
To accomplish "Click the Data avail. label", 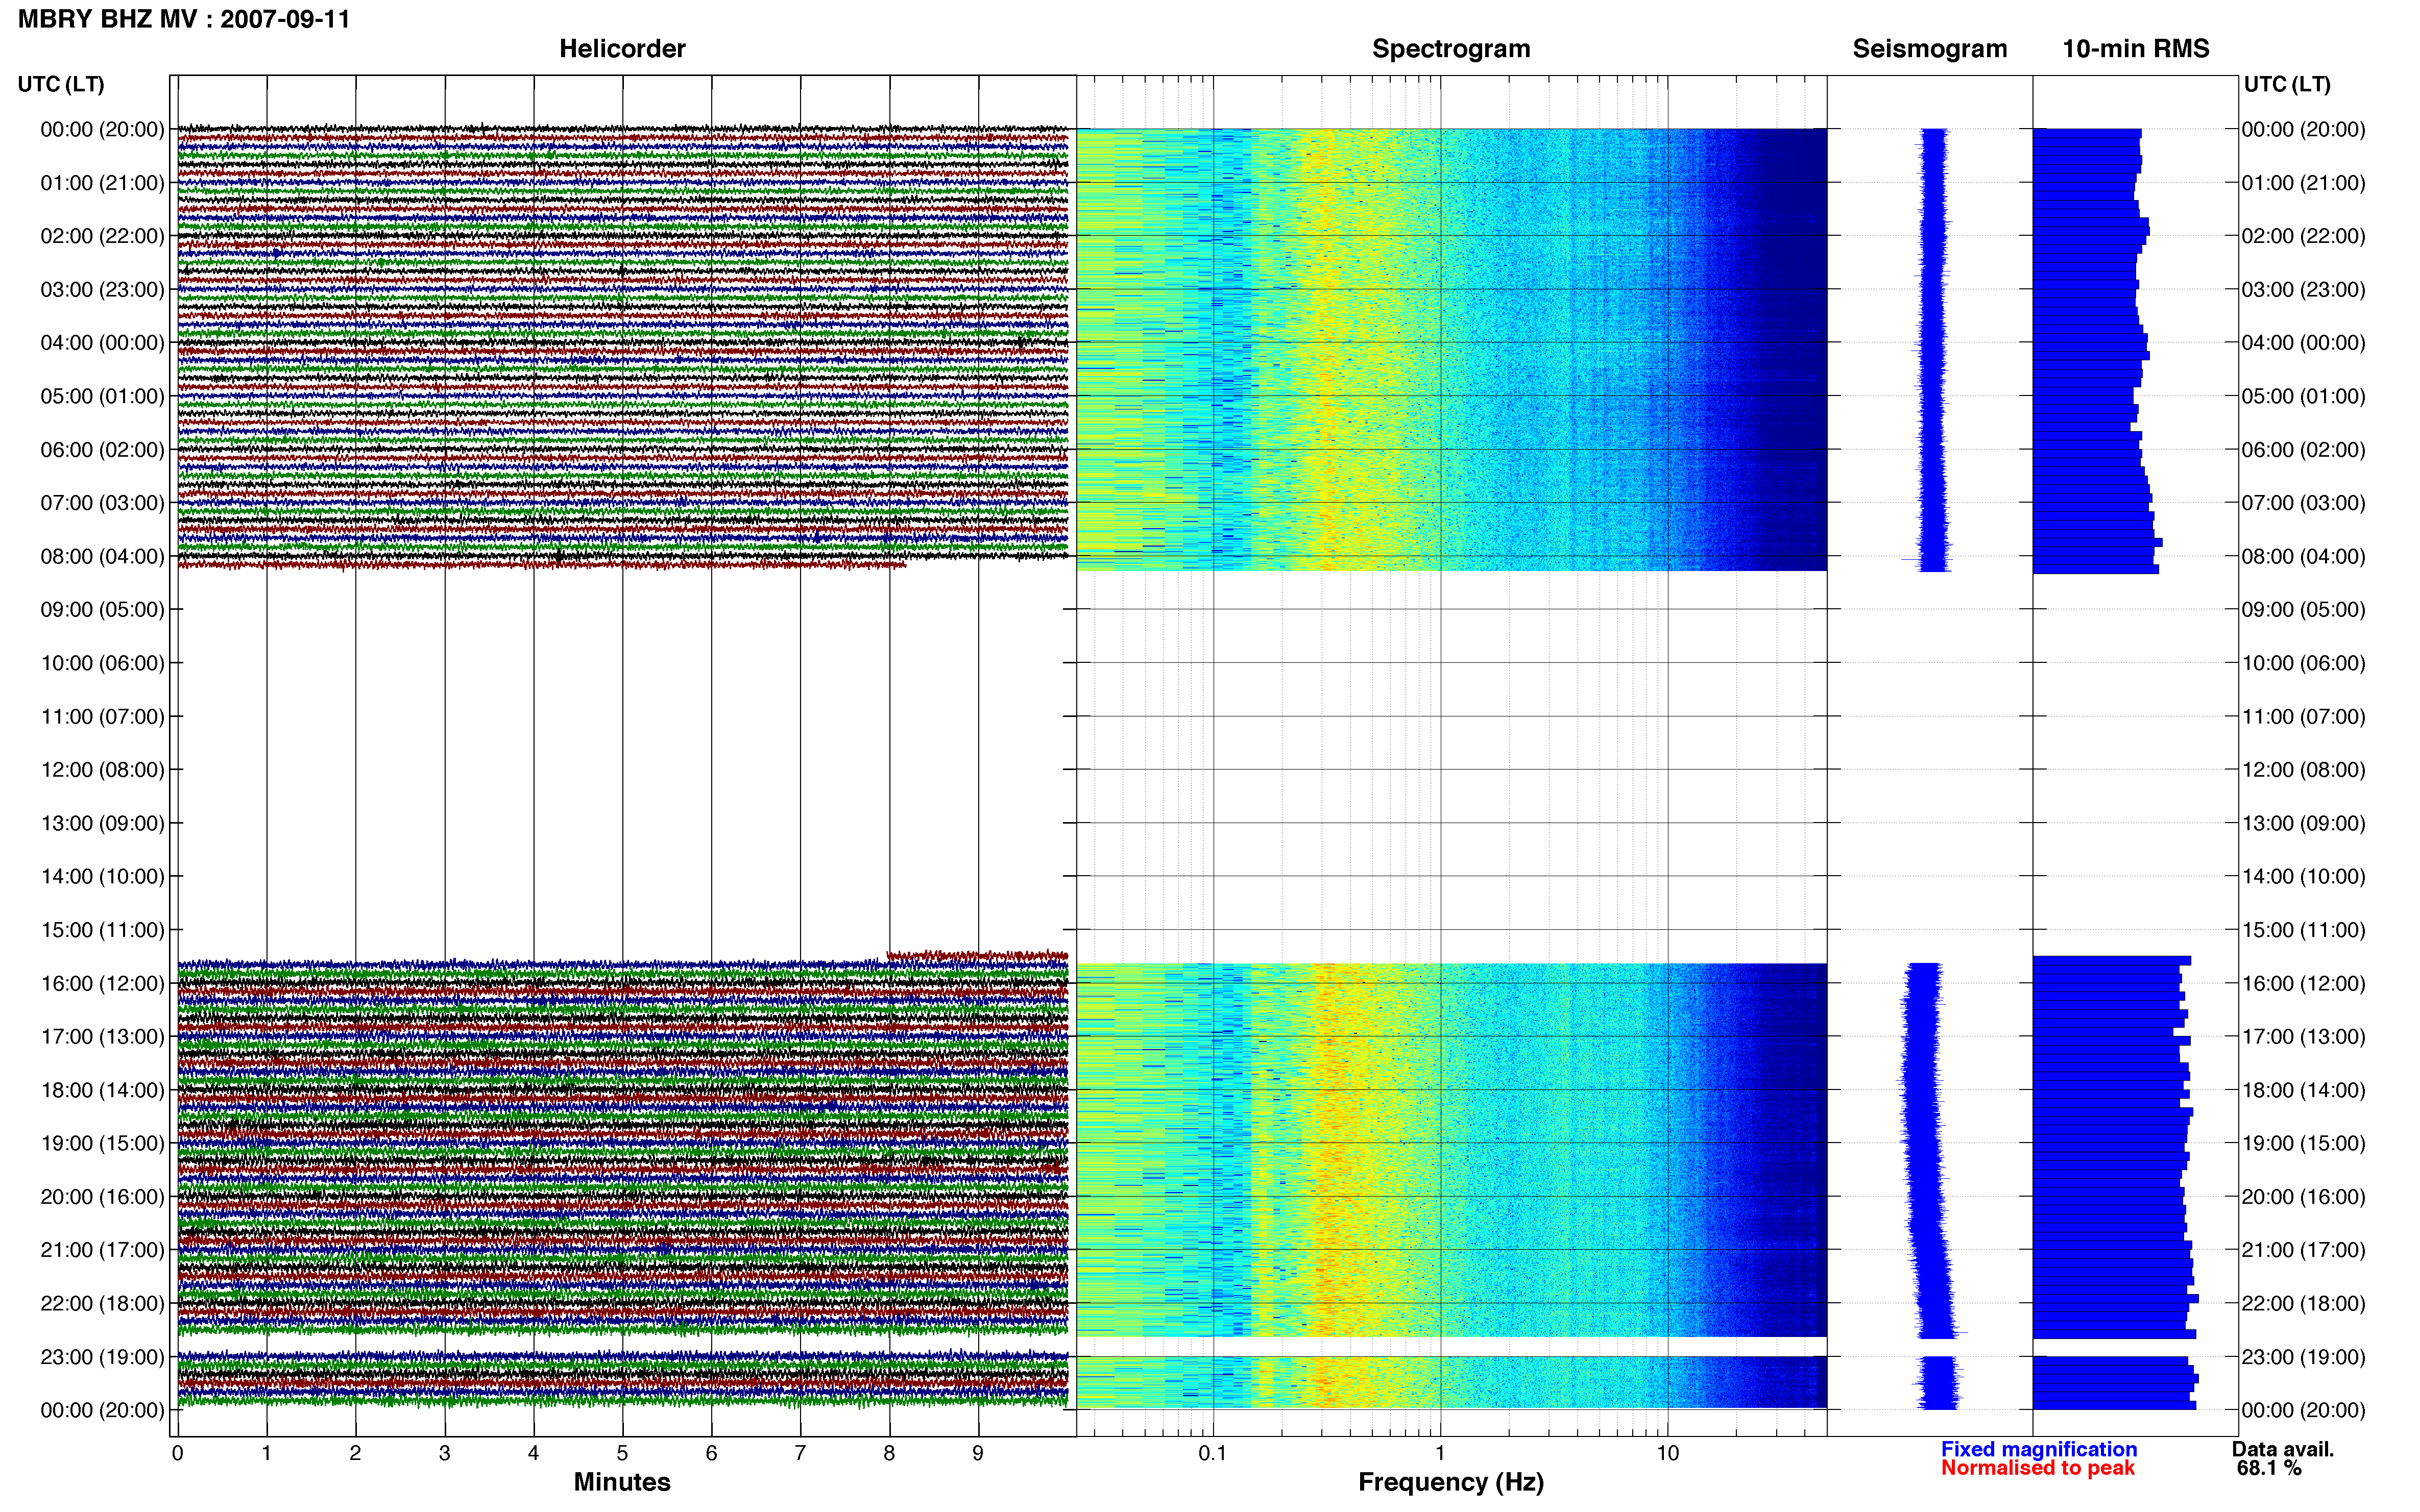I will click(2283, 1449).
